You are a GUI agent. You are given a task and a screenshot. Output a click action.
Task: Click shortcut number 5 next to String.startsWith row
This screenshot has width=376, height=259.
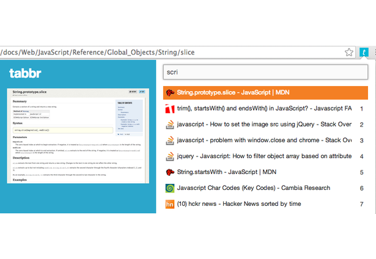[361, 172]
